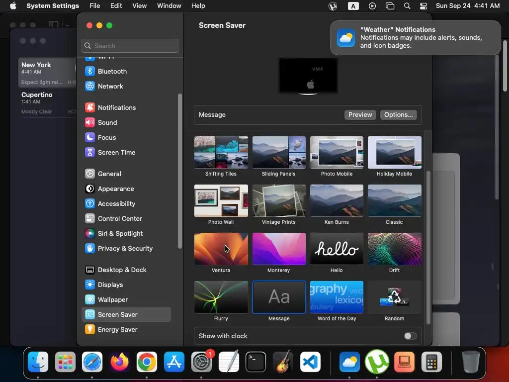
Task: Open Terminal from the Dock
Action: tap(255, 362)
